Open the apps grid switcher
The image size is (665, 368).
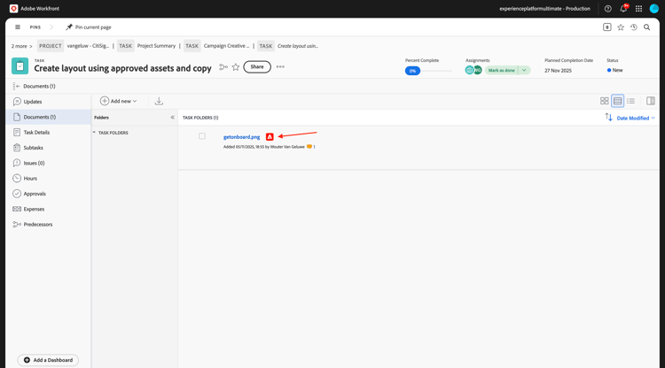[638, 9]
